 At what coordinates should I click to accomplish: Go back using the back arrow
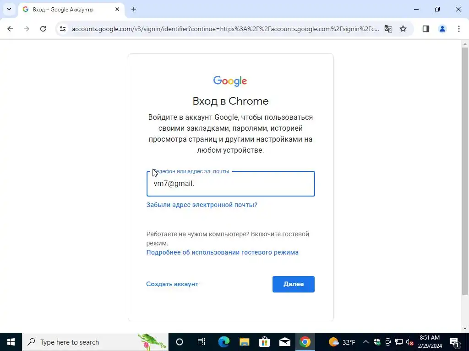(10, 29)
